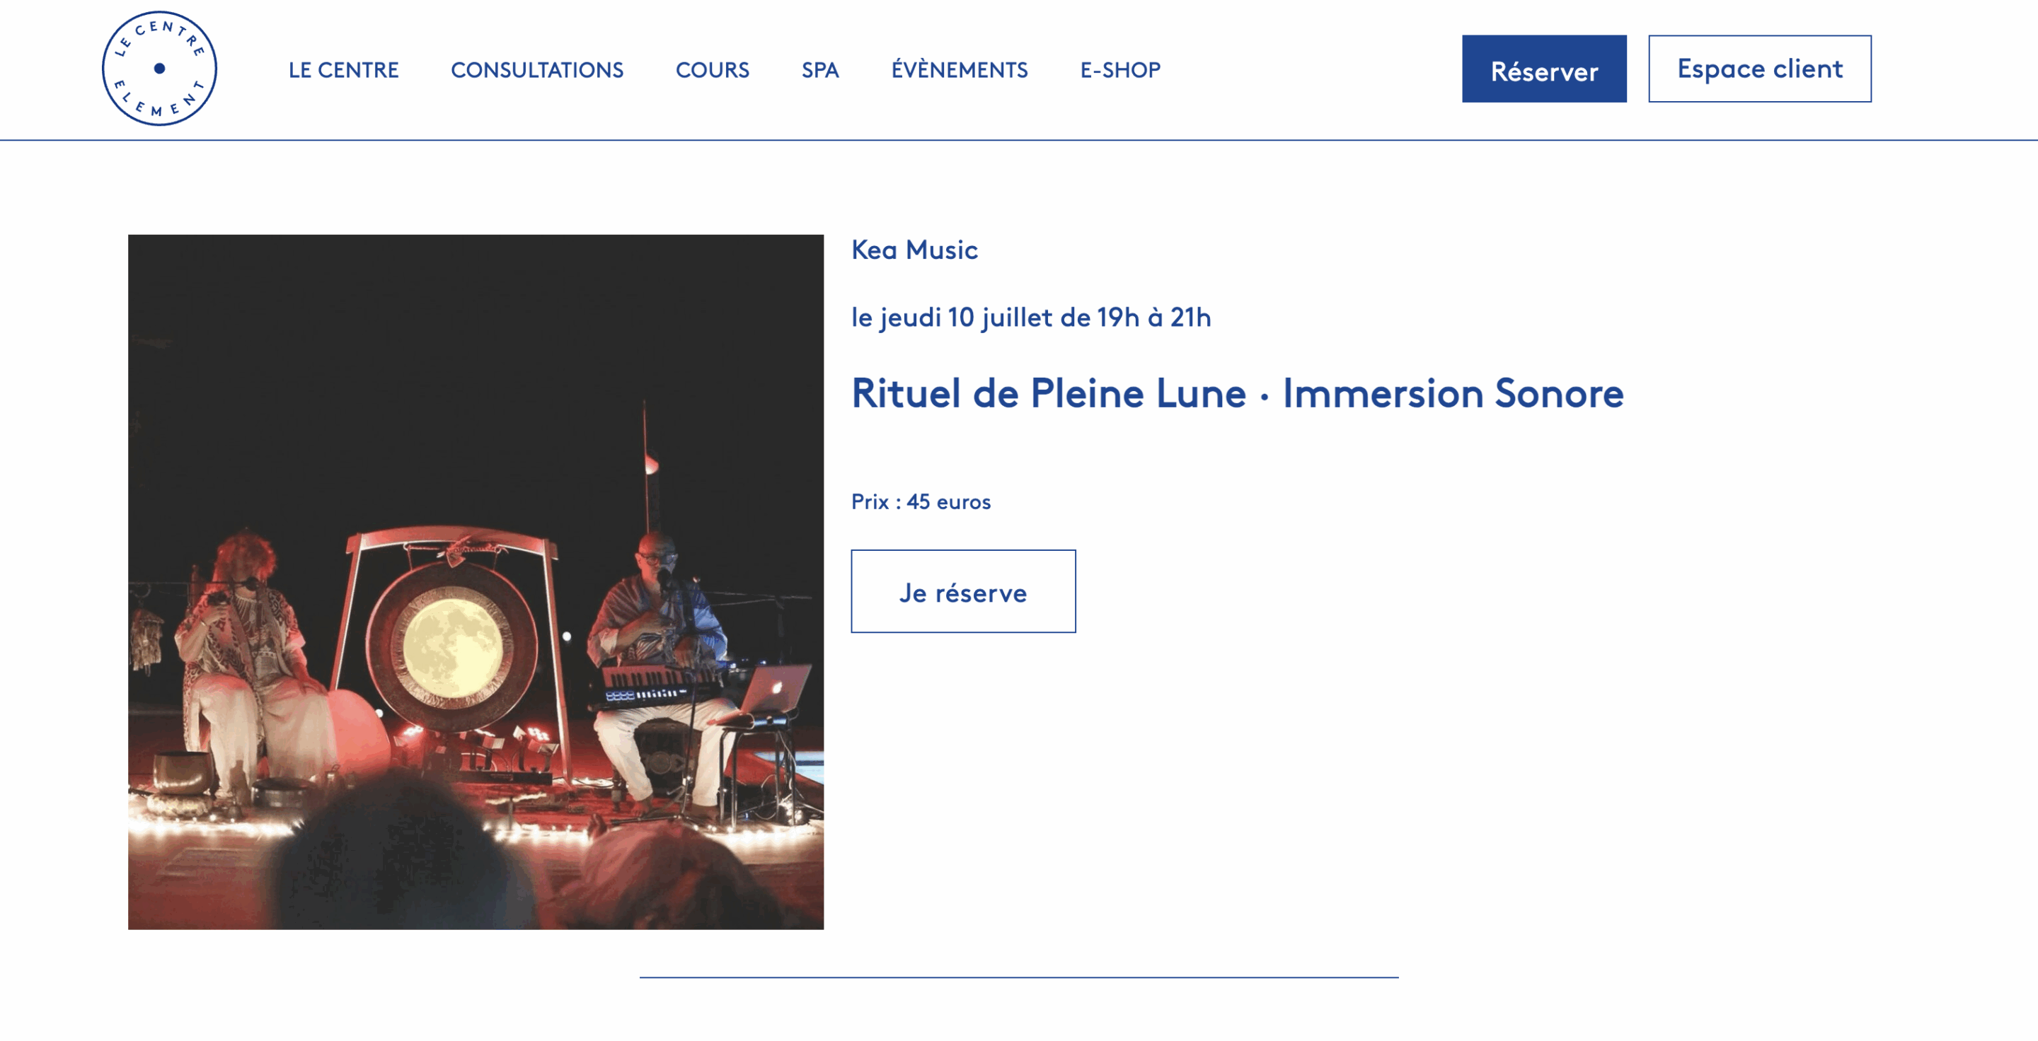The width and height of the screenshot is (2038, 1041).
Task: Go to the COURS section
Action: pyautogui.click(x=712, y=69)
